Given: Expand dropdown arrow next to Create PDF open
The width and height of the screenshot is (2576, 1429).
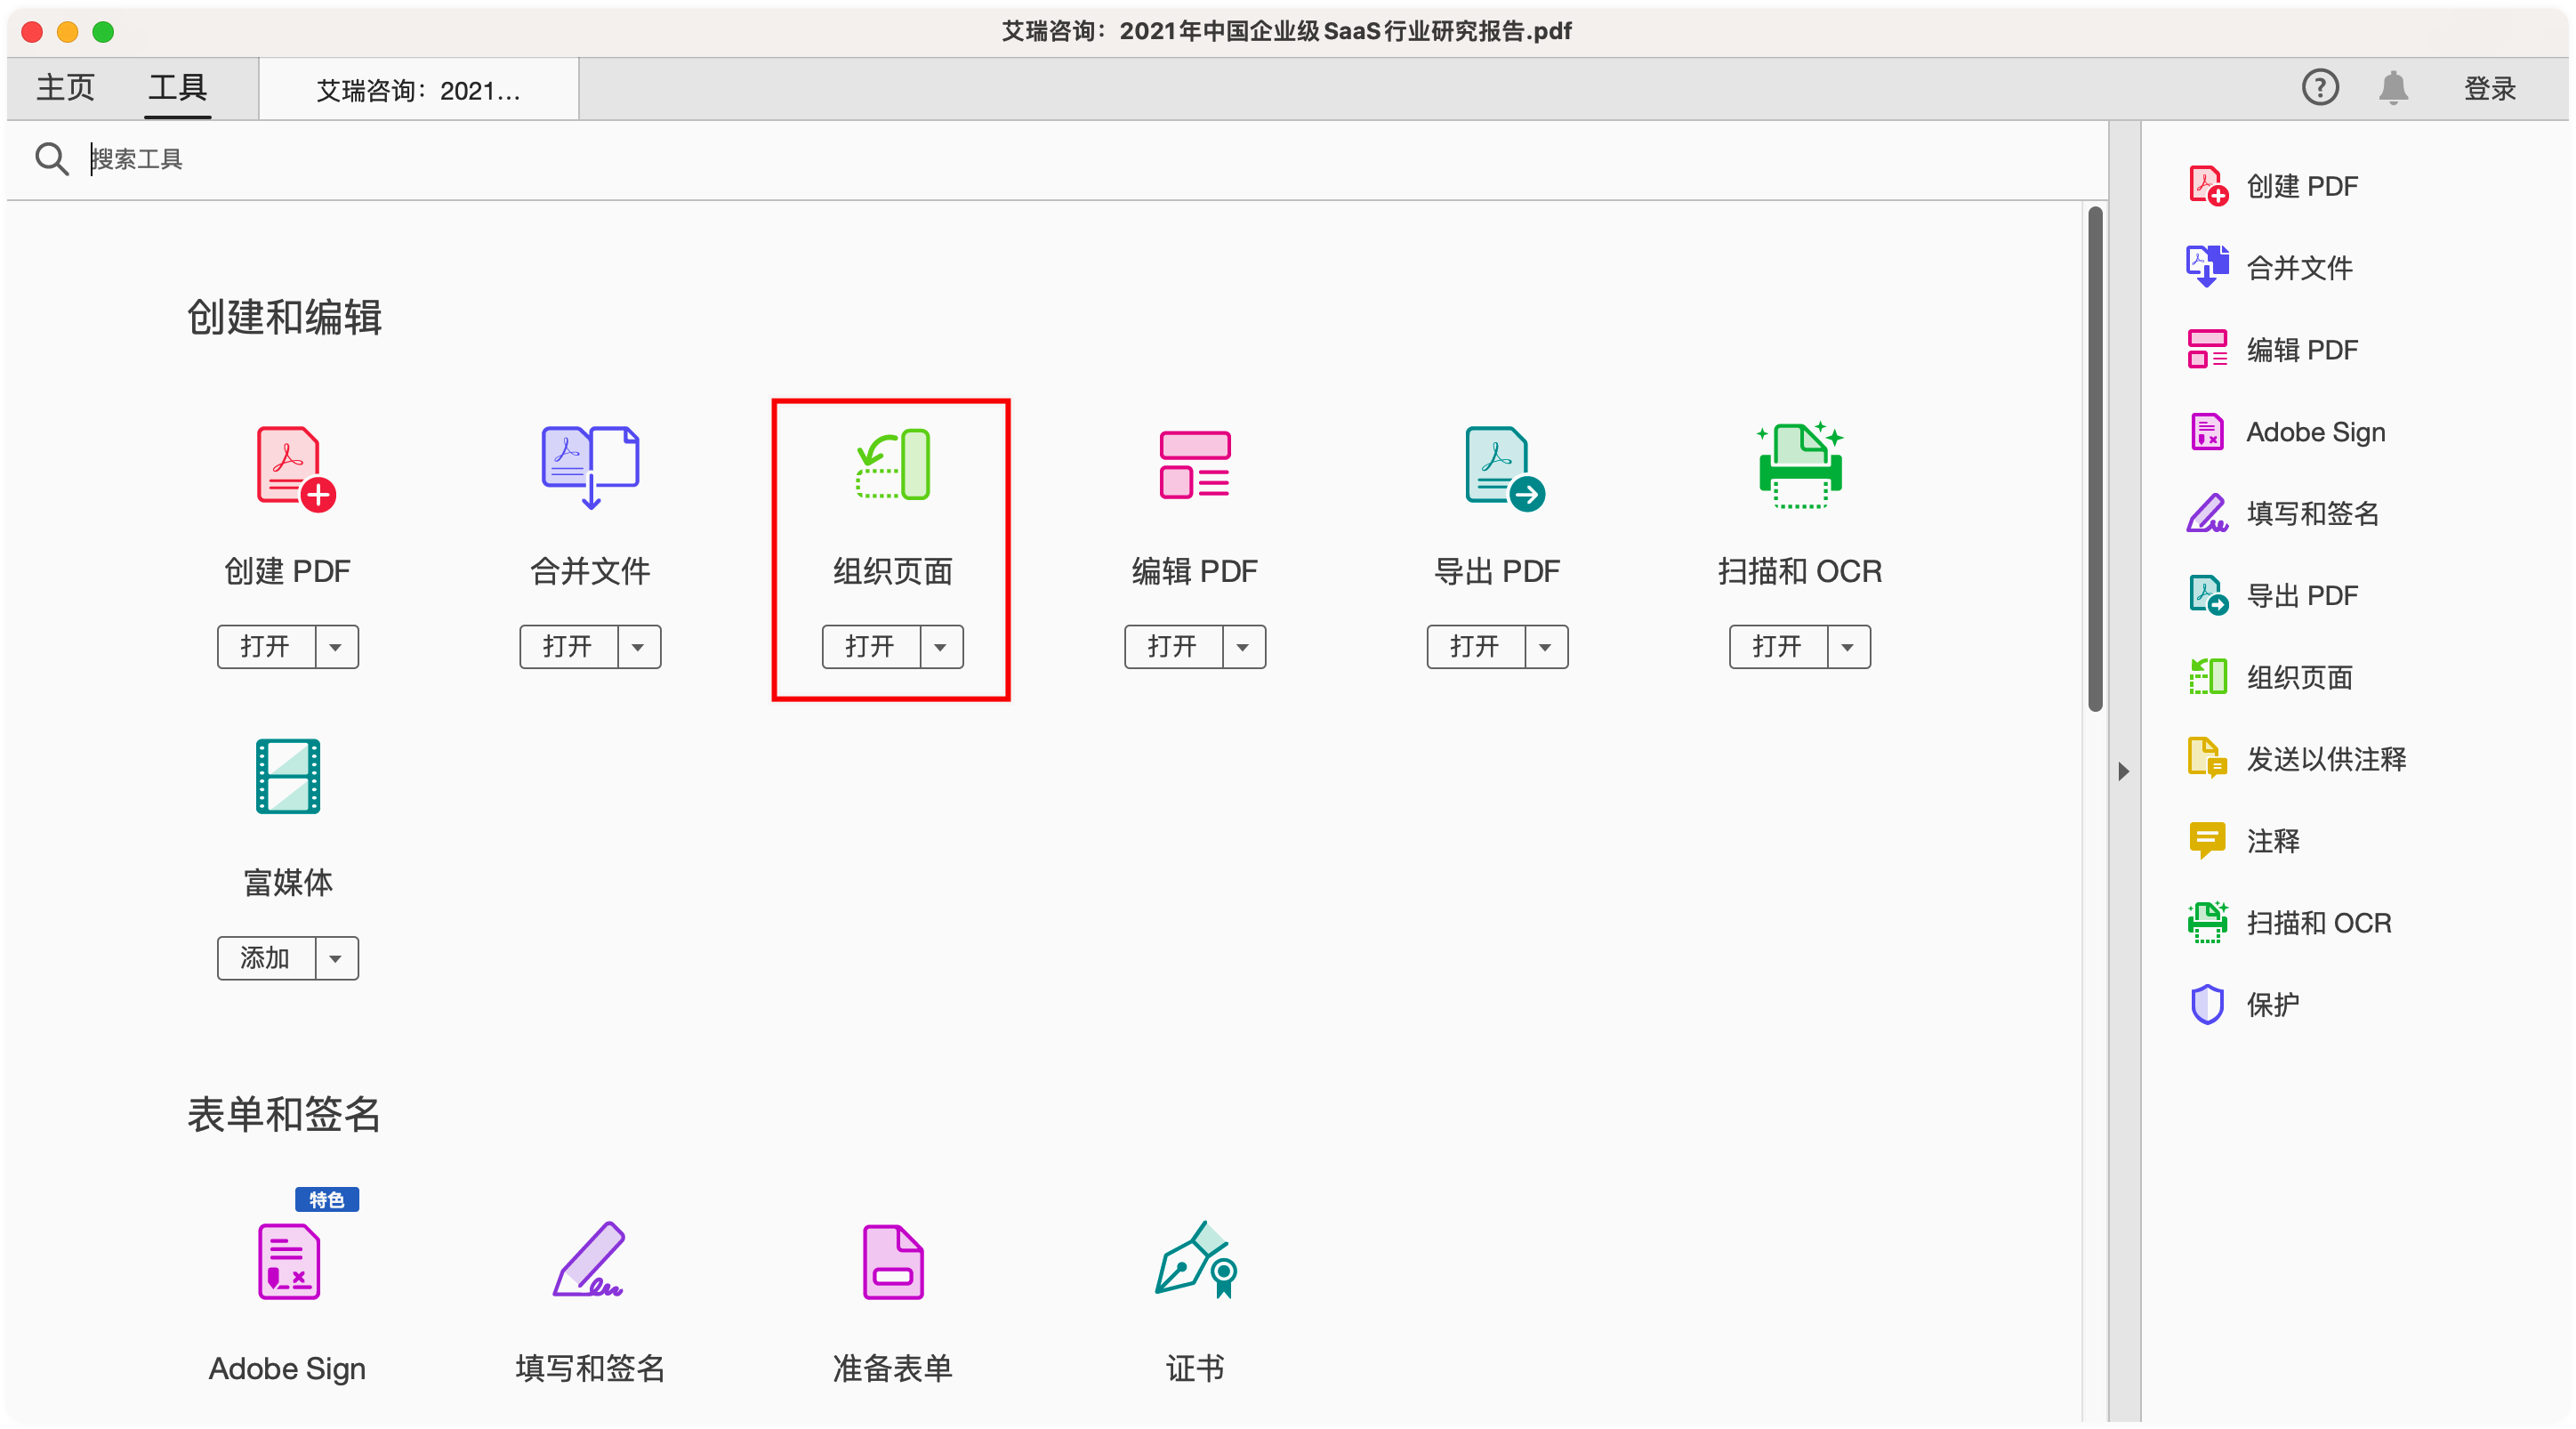Looking at the screenshot, I should [336, 647].
